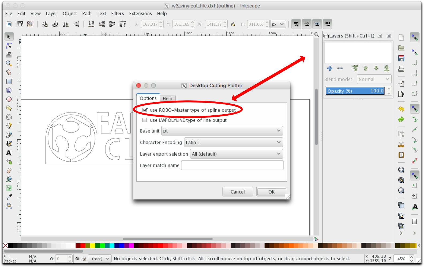Click the Layer match name field
The width and height of the screenshot is (424, 267).
tap(232, 165)
